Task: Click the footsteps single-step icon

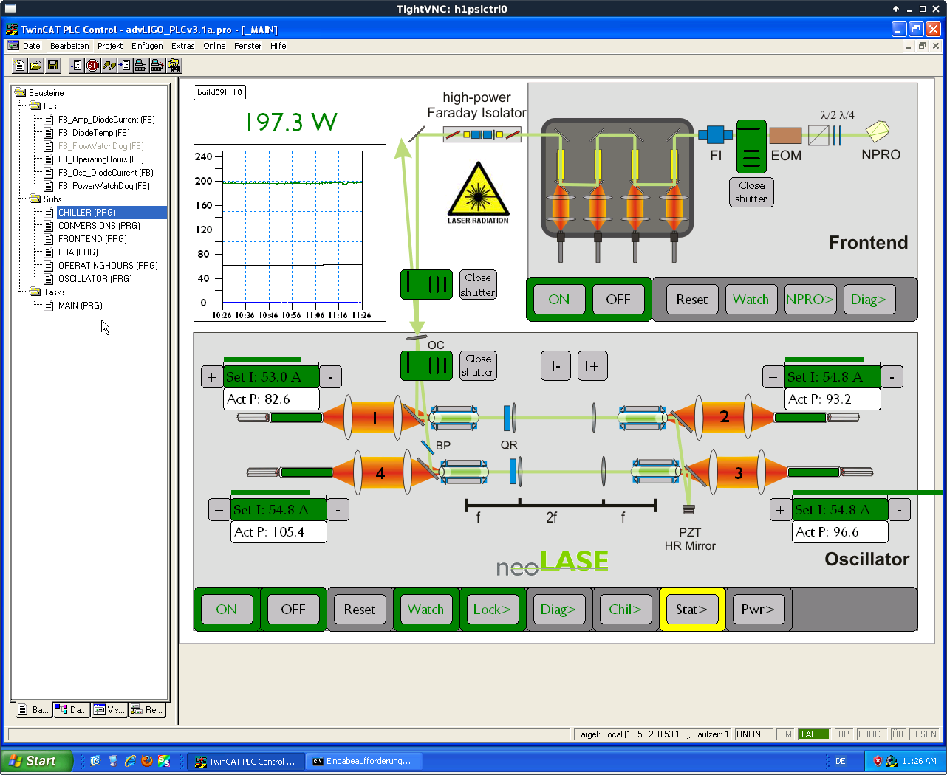Action: point(109,66)
